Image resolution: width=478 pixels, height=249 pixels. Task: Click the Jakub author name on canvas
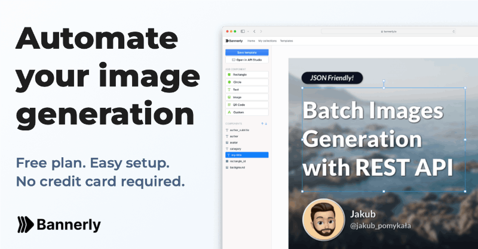(363, 214)
